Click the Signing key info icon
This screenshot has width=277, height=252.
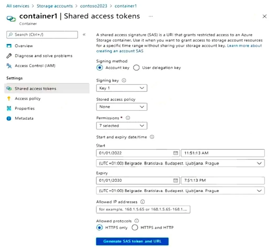point(124,80)
